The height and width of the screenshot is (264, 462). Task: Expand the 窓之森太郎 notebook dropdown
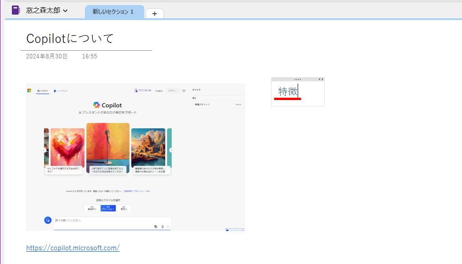[x=65, y=11]
